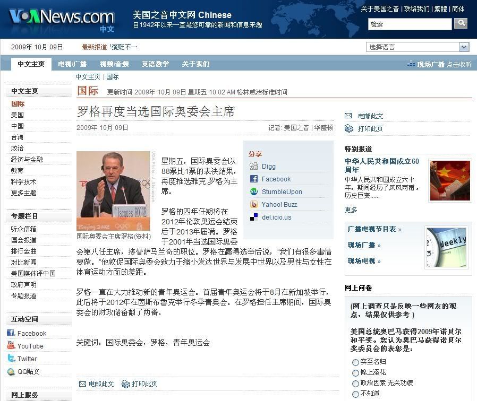Select the 不知道 poll option
477x401 pixels.
(355, 395)
